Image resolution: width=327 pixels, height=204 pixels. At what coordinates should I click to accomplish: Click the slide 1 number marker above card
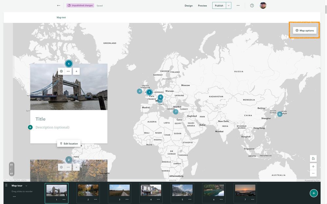69,64
